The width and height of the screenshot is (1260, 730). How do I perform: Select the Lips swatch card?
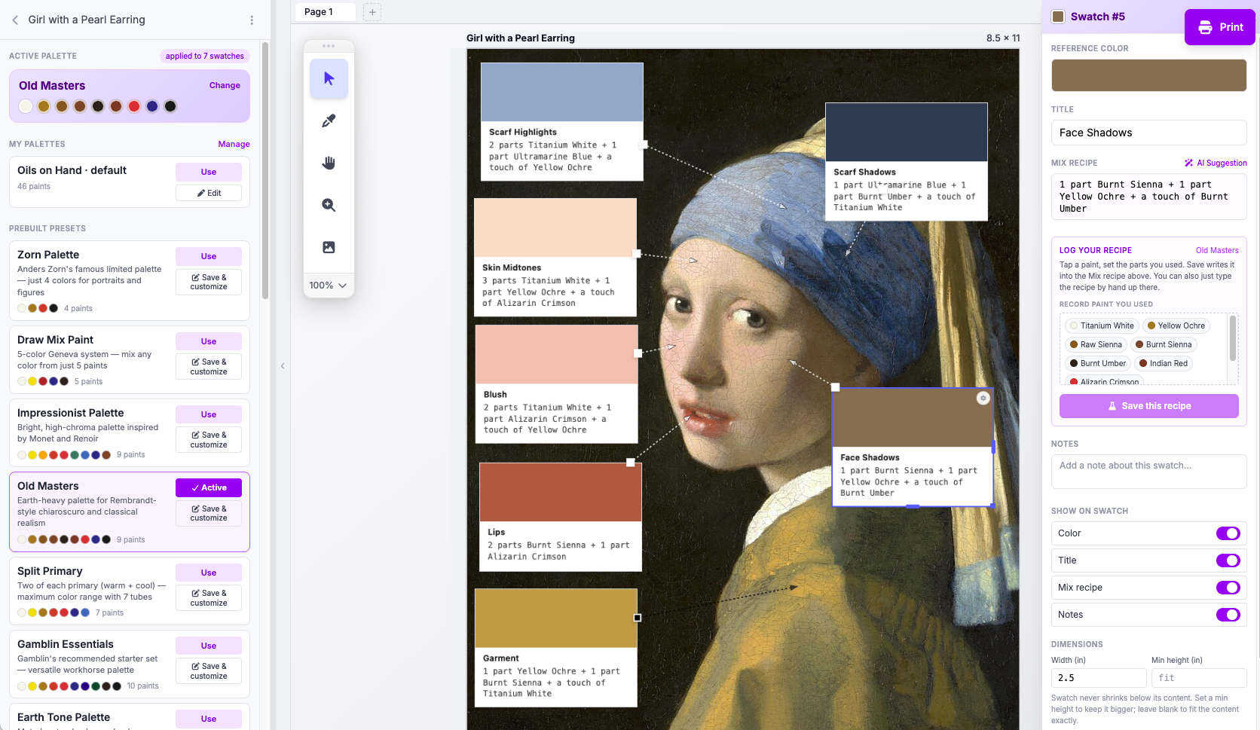561,517
